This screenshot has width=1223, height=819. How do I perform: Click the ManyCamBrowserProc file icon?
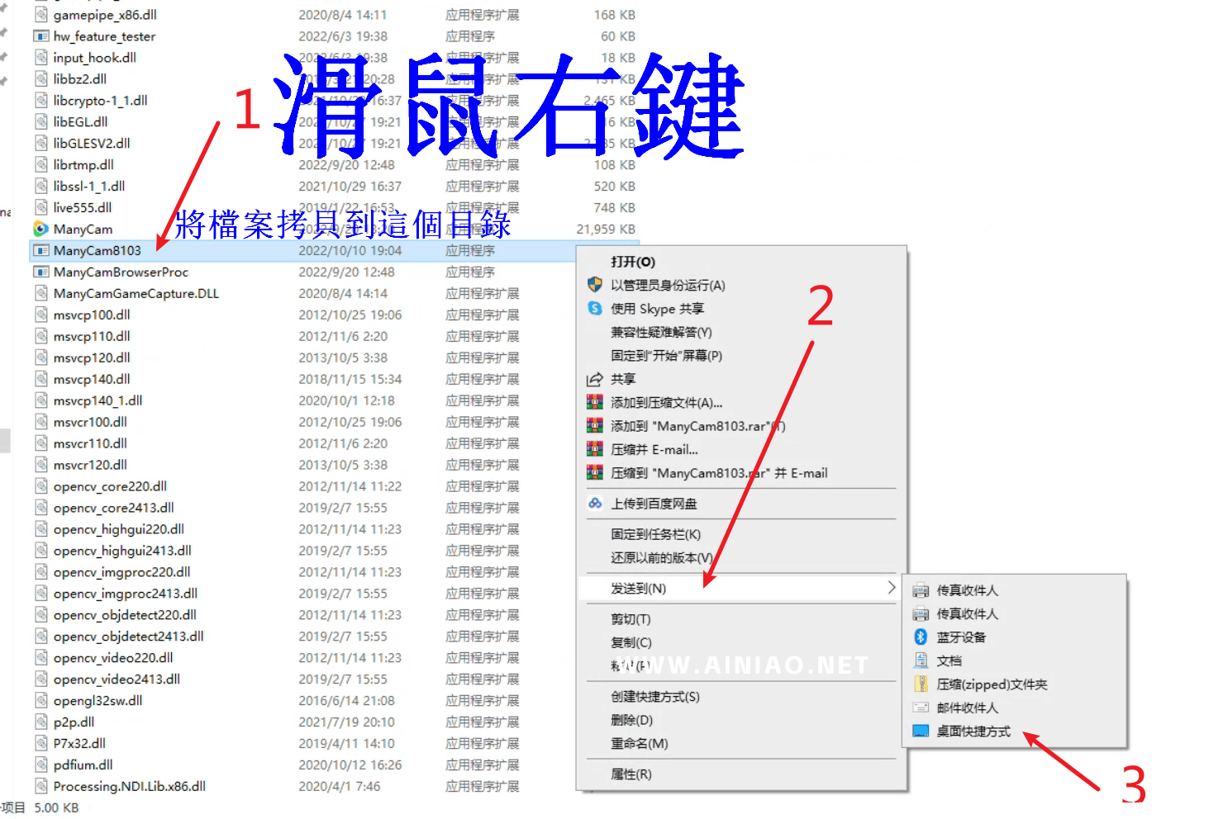click(40, 272)
